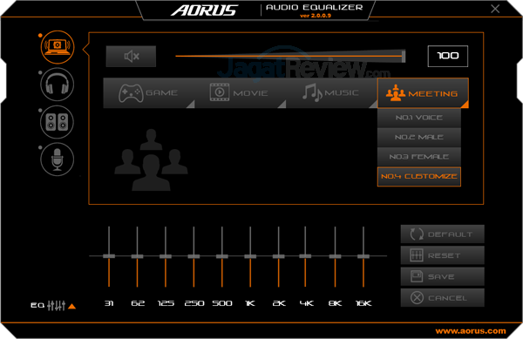
Task: Click the 125 Hz equalizer slider handle
Action: tap(166, 256)
